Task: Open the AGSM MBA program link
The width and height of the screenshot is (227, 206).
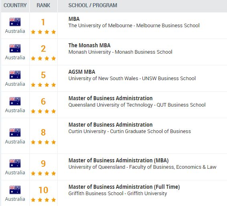Action: click(82, 72)
